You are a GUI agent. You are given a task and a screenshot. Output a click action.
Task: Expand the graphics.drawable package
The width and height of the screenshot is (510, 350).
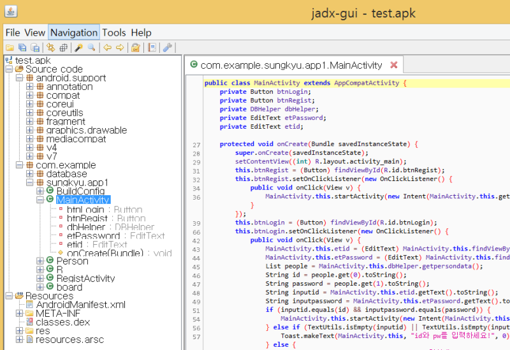[29, 130]
